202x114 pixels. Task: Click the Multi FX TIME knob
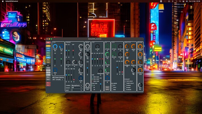pos(127,54)
